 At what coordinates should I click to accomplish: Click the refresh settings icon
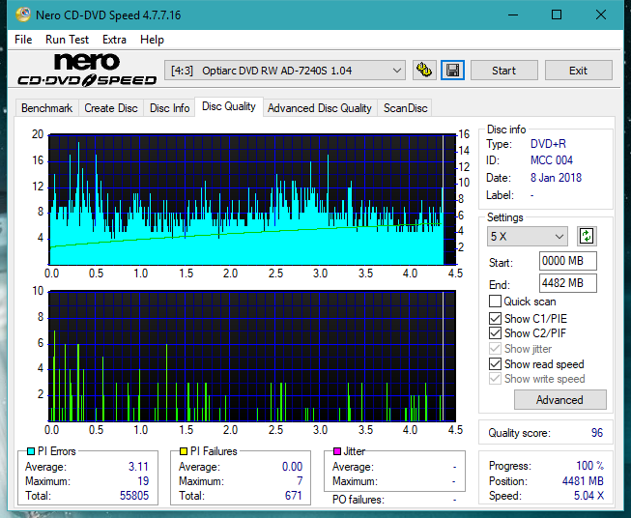click(587, 236)
